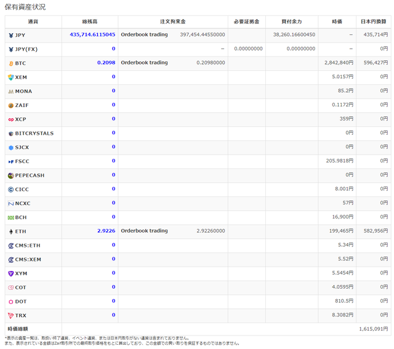This screenshot has width=394, height=349.
Task: Select XYM price 5.5454円
Action: pyautogui.click(x=343, y=273)
